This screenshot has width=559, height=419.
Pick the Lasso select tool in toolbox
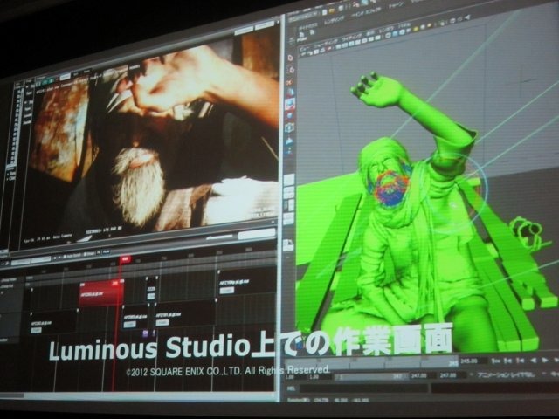click(x=290, y=70)
